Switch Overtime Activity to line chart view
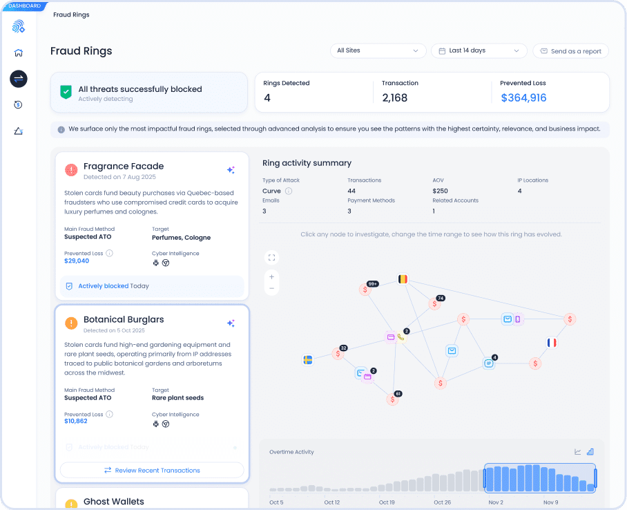Image resolution: width=627 pixels, height=510 pixels. point(578,452)
